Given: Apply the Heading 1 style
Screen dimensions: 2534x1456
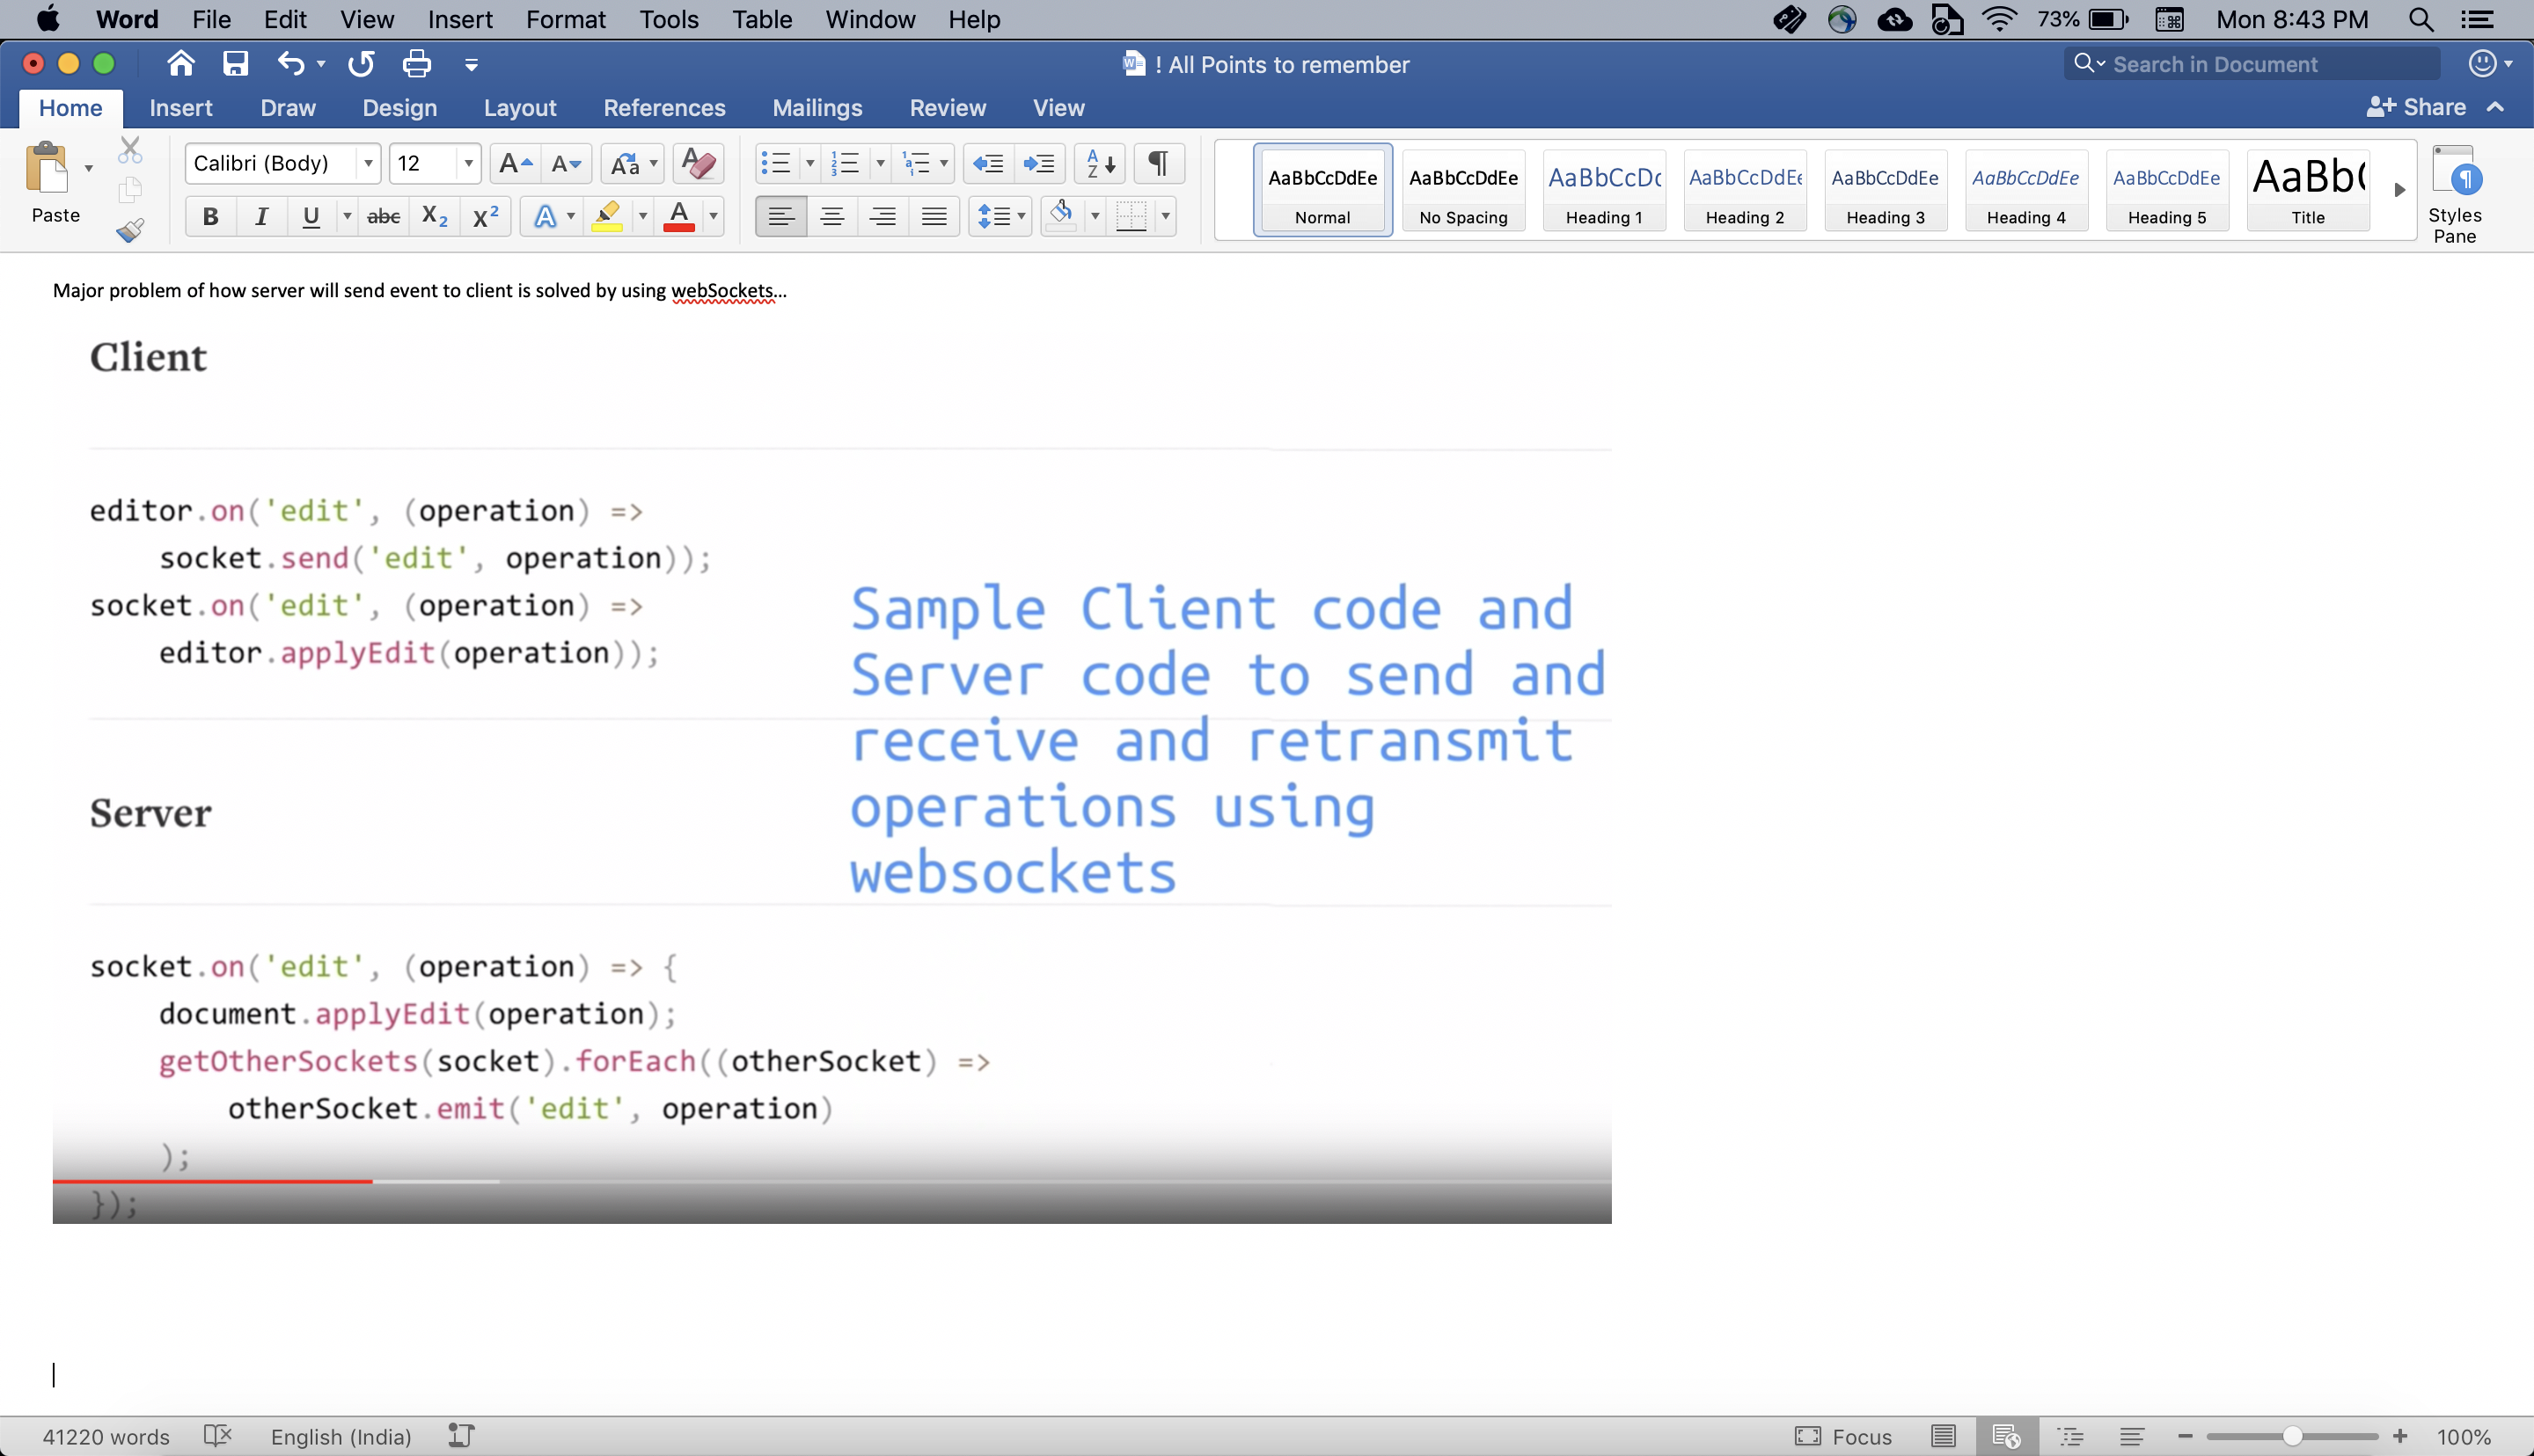Looking at the screenshot, I should (1604, 190).
